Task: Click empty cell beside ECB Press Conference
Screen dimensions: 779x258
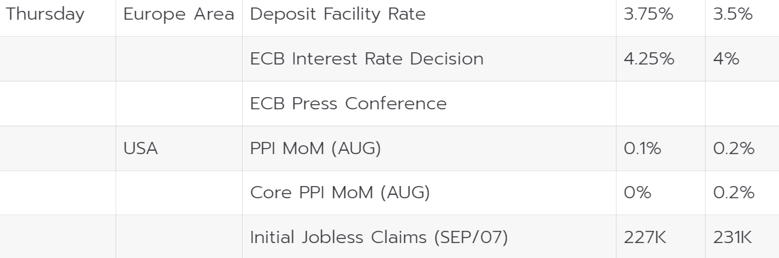Action: [x=660, y=104]
